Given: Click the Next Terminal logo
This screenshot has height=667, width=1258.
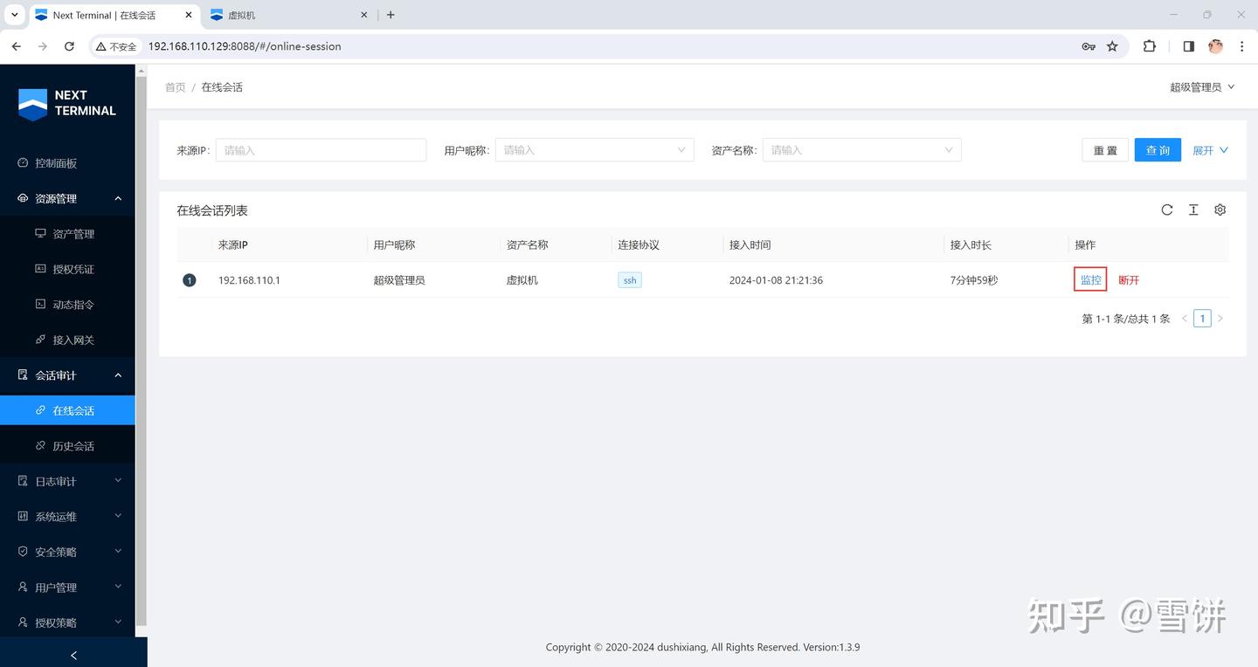Looking at the screenshot, I should (x=67, y=103).
